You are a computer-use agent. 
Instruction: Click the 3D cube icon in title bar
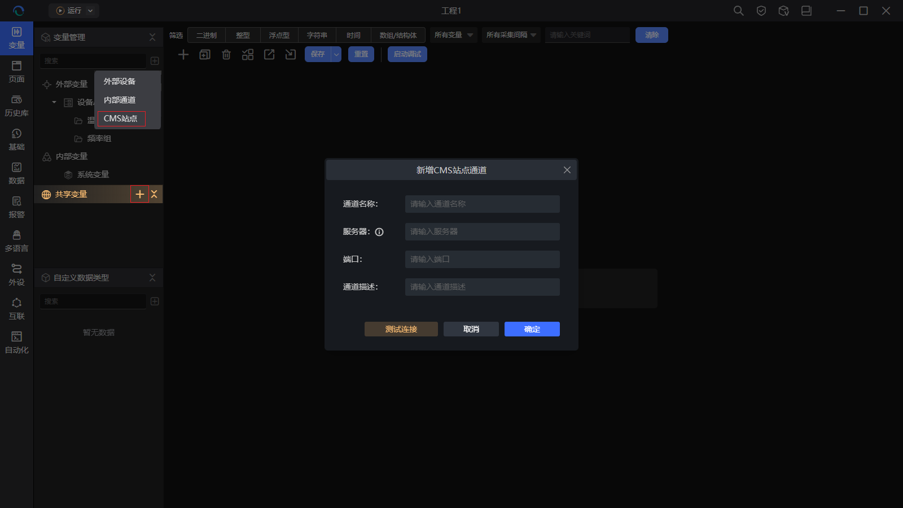click(783, 11)
